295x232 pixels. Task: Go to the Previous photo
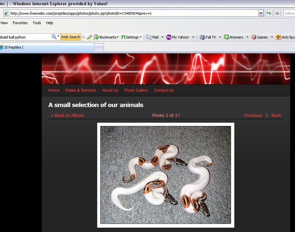pyautogui.click(x=253, y=115)
